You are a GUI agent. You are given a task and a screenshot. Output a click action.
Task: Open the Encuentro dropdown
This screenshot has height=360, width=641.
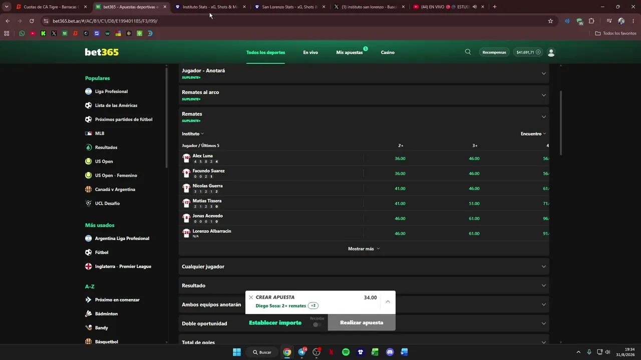533,133
